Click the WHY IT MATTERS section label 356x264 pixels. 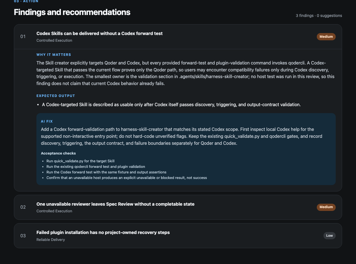tap(54, 55)
